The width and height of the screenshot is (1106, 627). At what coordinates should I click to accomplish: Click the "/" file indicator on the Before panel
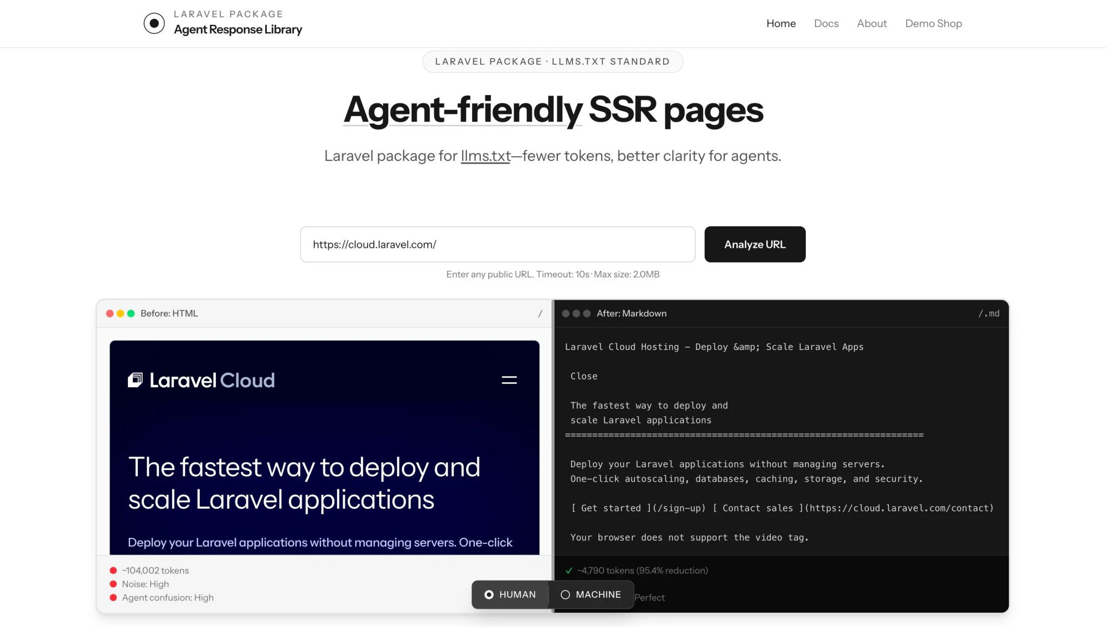[x=539, y=313]
